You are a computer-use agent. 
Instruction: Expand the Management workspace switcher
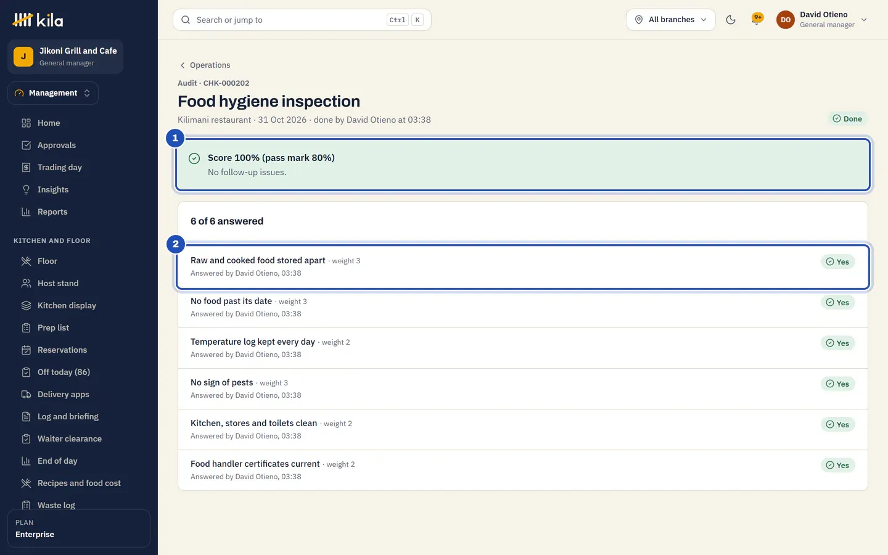click(53, 93)
